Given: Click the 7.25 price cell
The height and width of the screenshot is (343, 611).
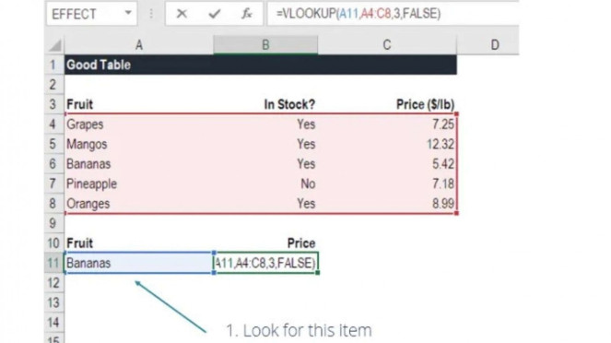Looking at the screenshot, I should pyautogui.click(x=387, y=124).
